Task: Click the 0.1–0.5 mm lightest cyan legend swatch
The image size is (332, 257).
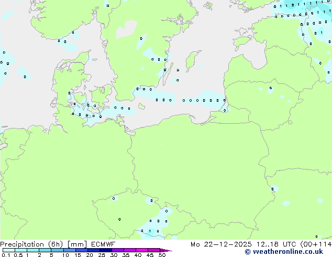Action: pyautogui.click(x=9, y=250)
